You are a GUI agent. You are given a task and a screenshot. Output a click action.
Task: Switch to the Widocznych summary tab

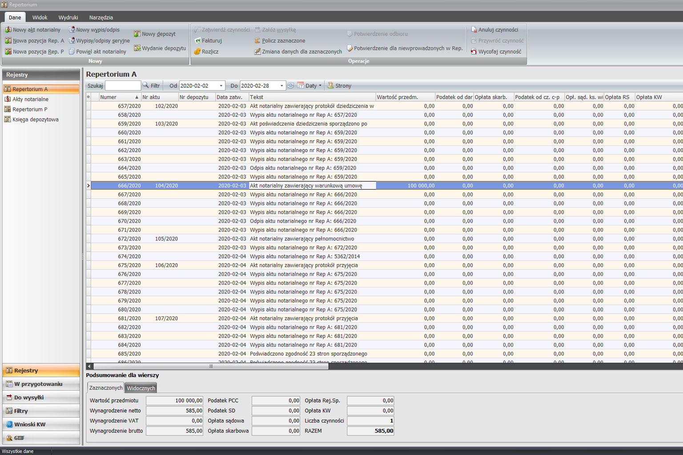tap(141, 388)
